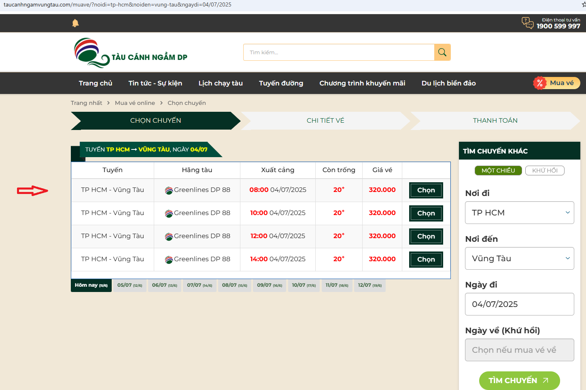The height and width of the screenshot is (390, 586).
Task: Open the Nơi đến Vũng Tàu dropdown
Action: [x=519, y=258]
